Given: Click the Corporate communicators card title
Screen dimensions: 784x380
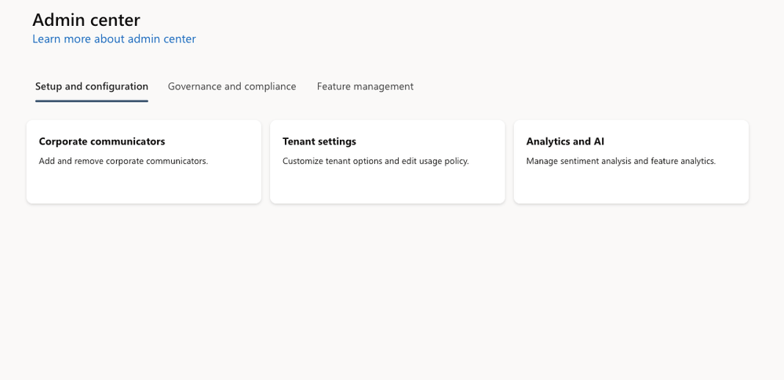Looking at the screenshot, I should tap(102, 142).
